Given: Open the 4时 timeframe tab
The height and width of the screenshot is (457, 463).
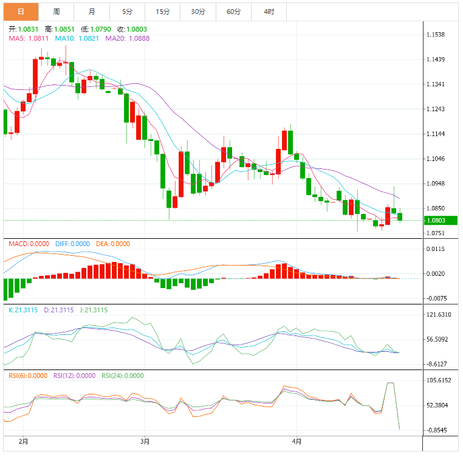Looking at the screenshot, I should coord(269,12).
